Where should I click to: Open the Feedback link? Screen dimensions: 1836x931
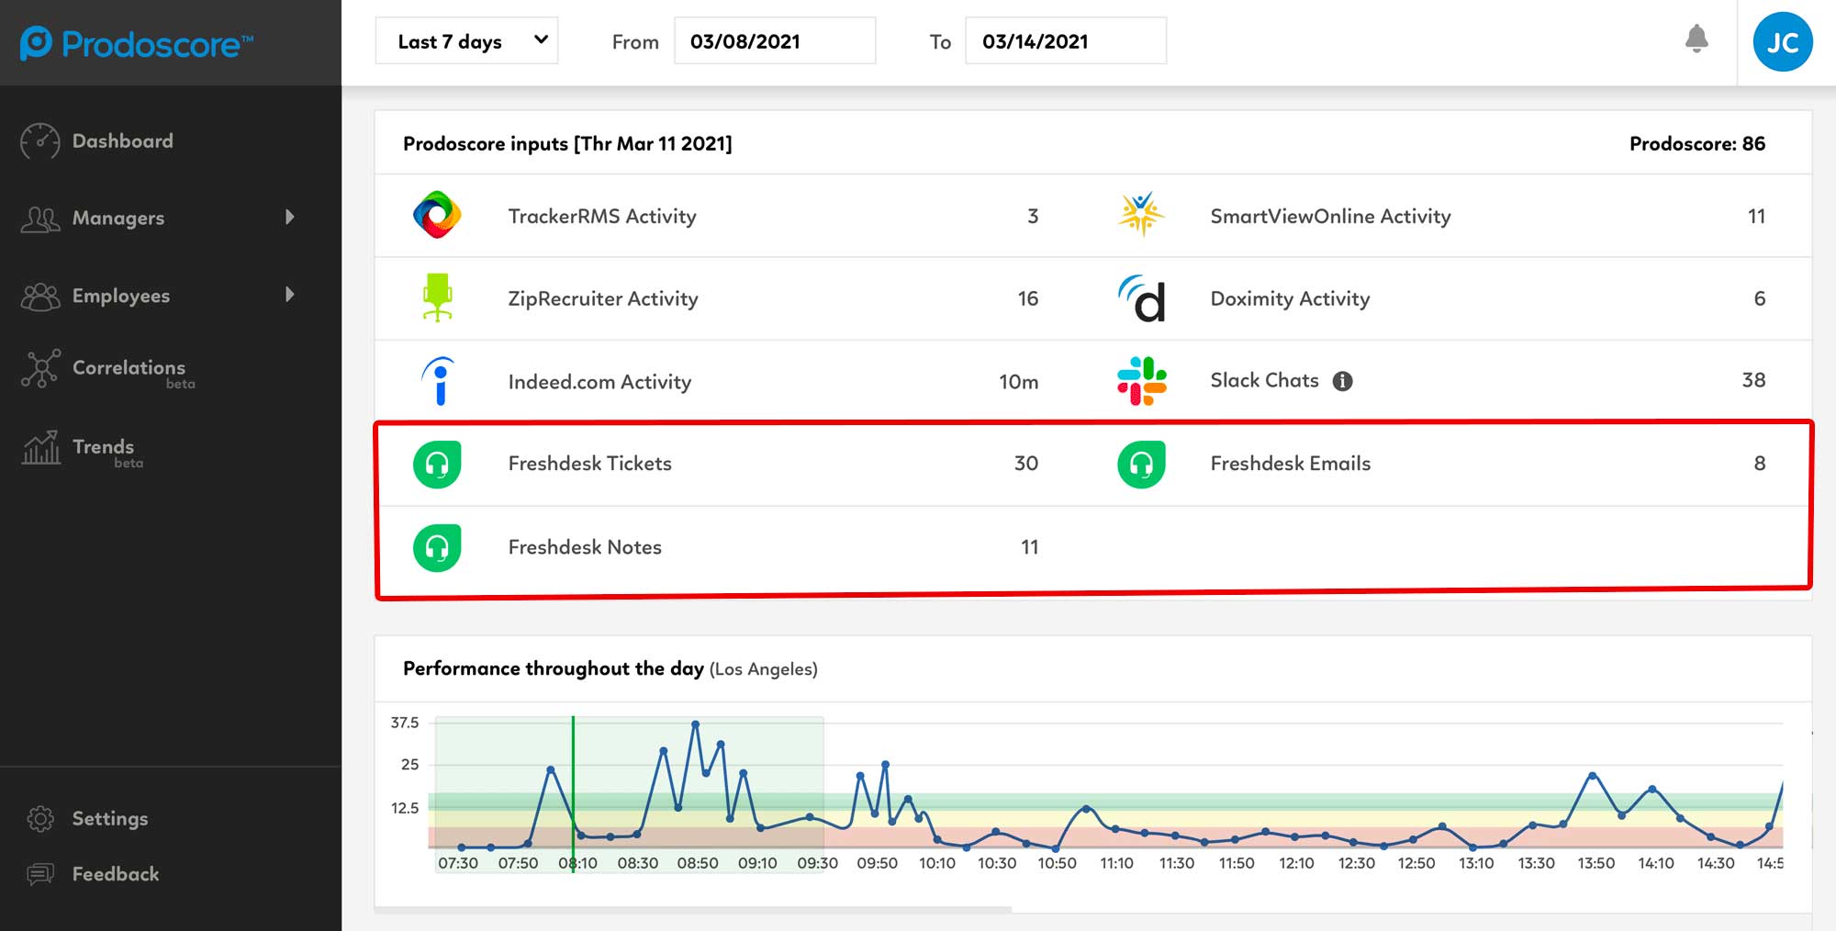pos(116,874)
